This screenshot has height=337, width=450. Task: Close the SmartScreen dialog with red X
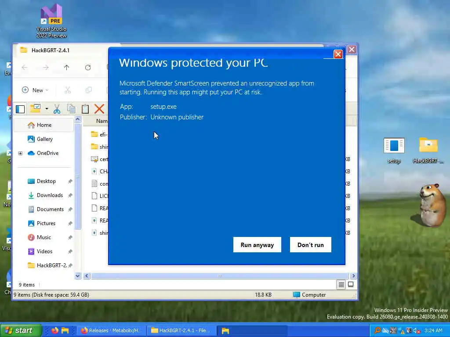pos(338,54)
